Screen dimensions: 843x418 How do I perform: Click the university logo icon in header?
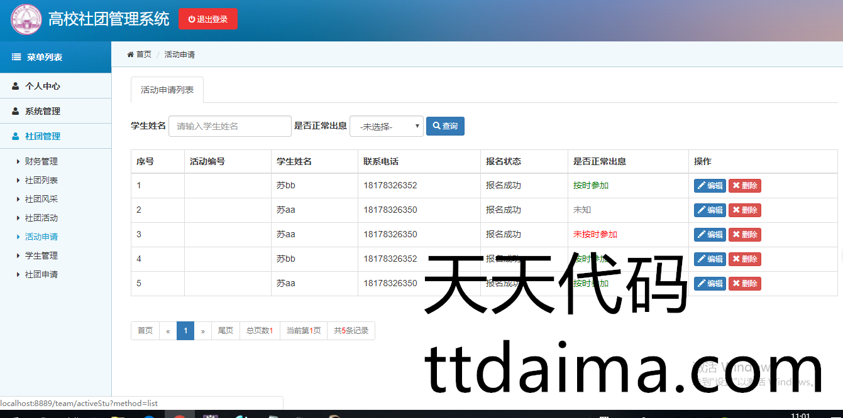[x=26, y=19]
